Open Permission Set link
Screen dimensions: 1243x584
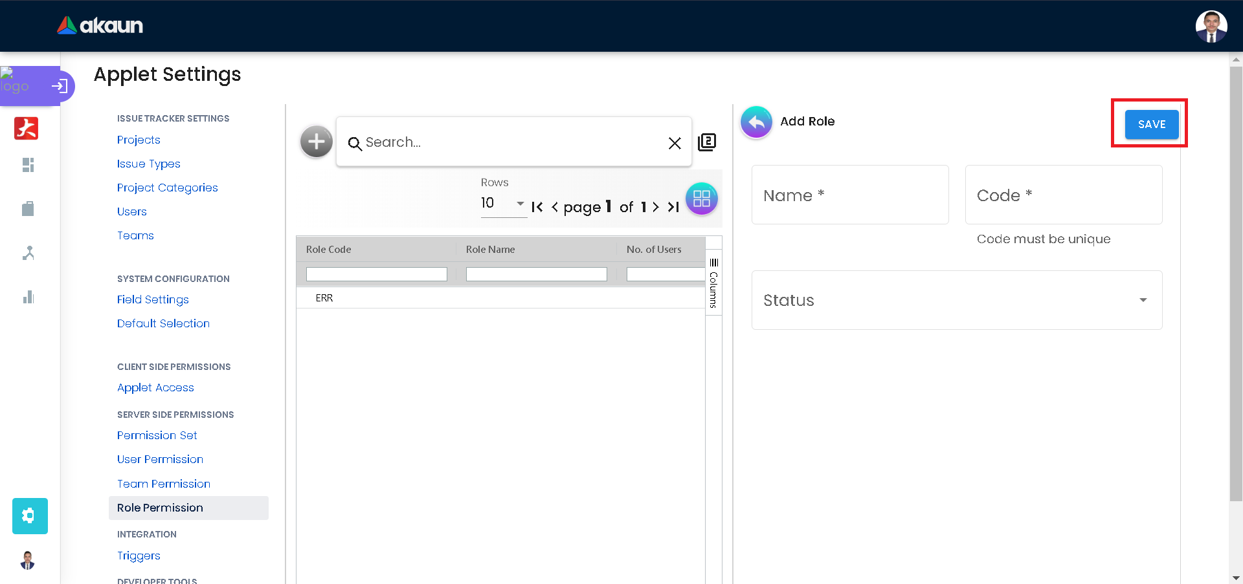pyautogui.click(x=157, y=435)
